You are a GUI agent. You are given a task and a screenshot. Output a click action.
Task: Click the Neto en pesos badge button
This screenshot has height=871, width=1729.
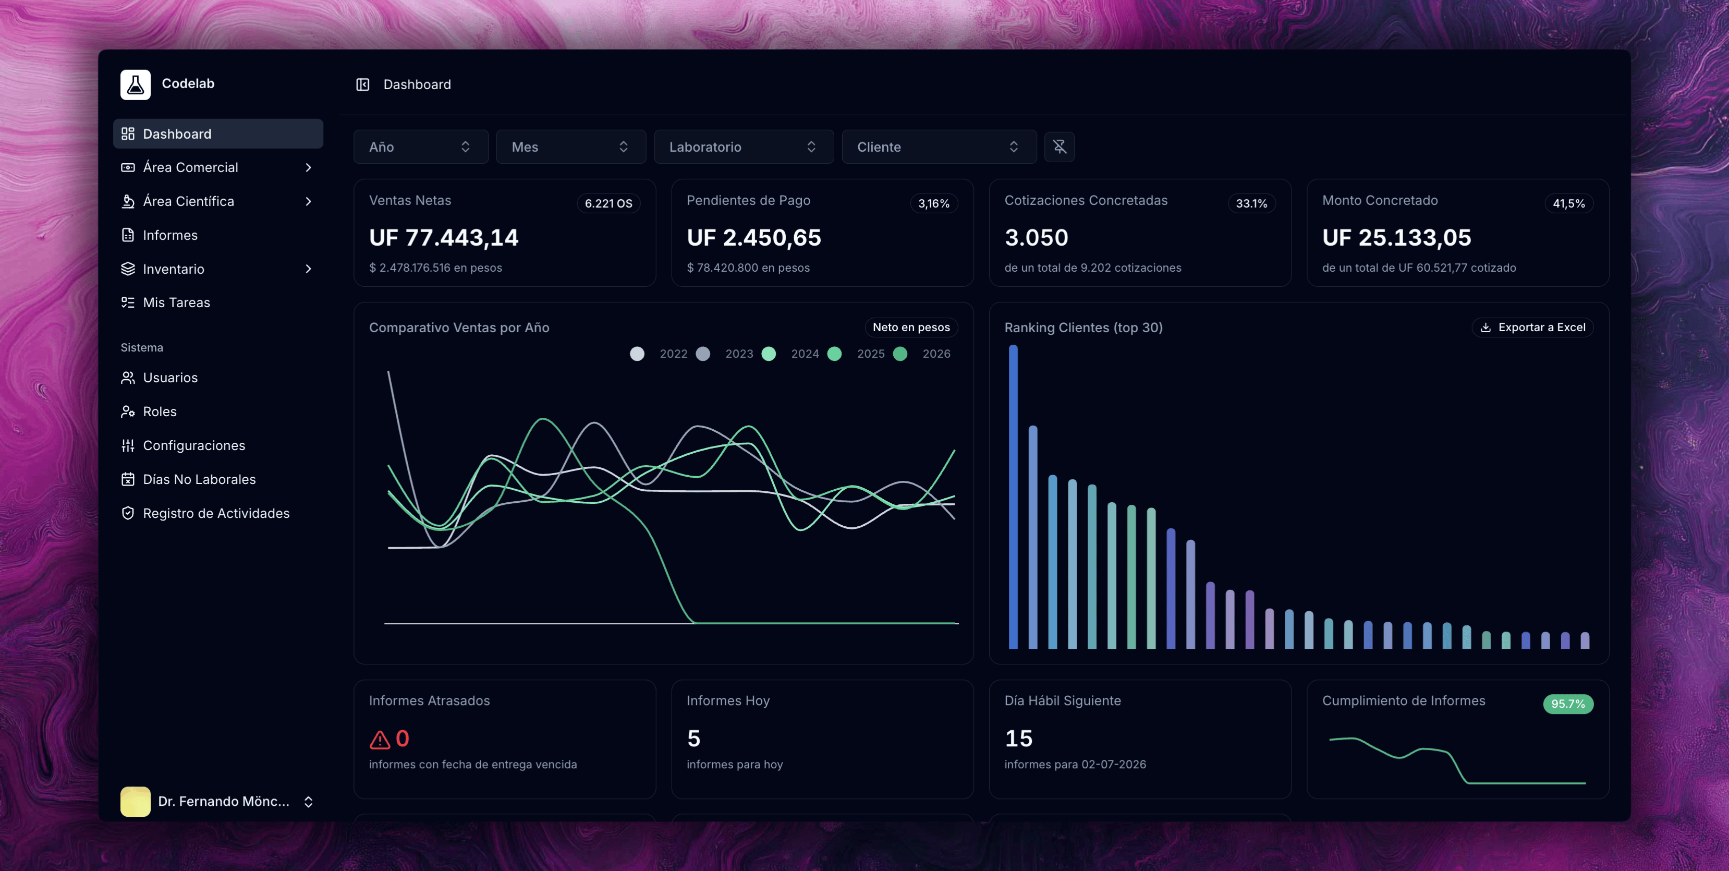(911, 328)
